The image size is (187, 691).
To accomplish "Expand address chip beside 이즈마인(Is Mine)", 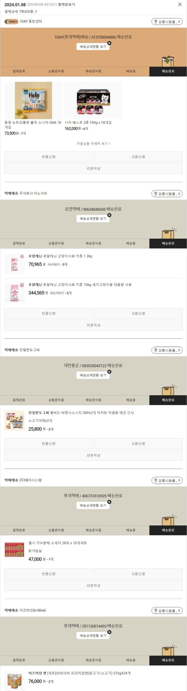I will tap(167, 610).
